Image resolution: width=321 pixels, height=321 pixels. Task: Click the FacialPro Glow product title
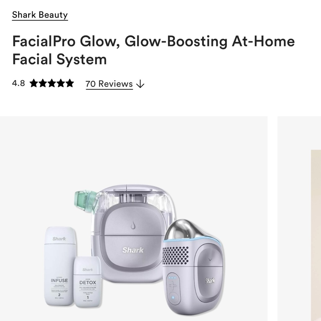tap(153, 50)
